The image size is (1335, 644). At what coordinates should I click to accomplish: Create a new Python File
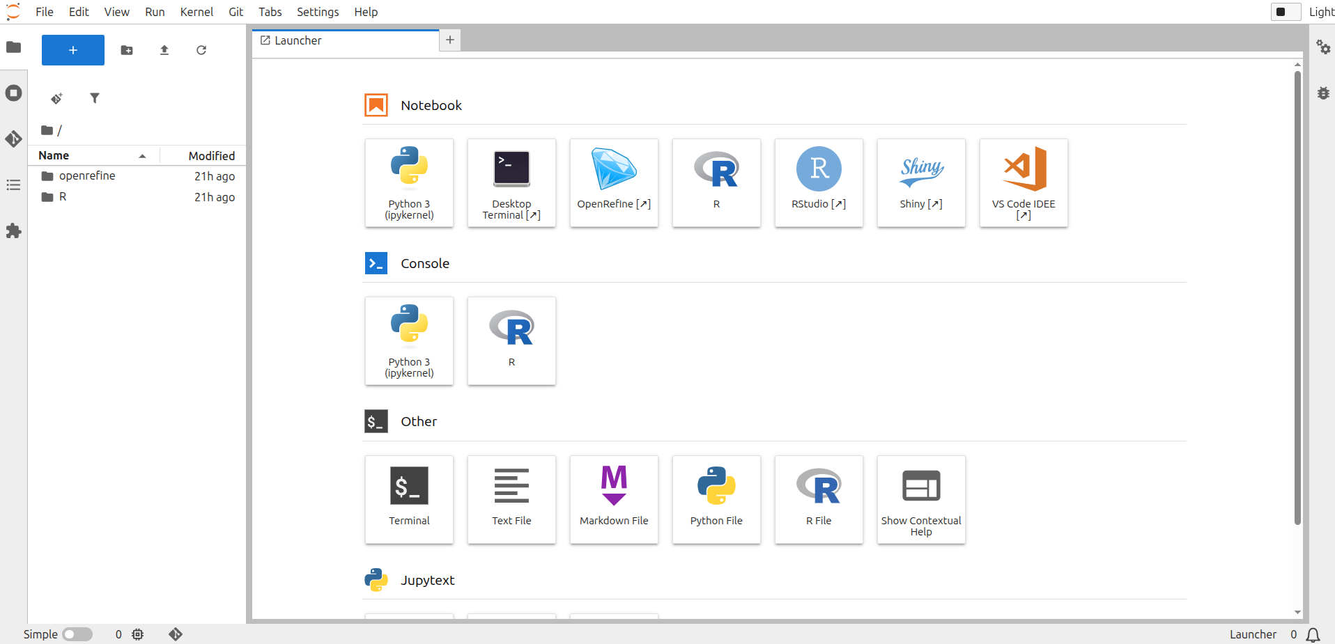pyautogui.click(x=716, y=500)
